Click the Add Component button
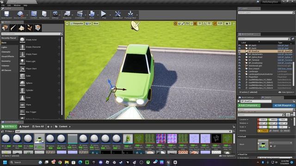The width and height of the screenshot is (296, 166). point(249,106)
